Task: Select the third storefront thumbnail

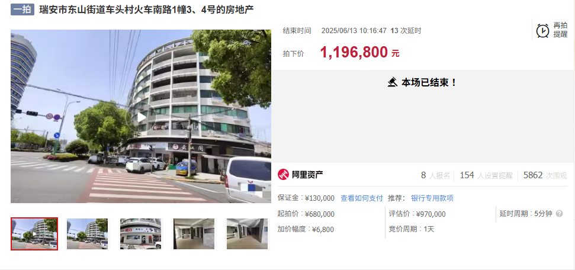Action: click(140, 234)
